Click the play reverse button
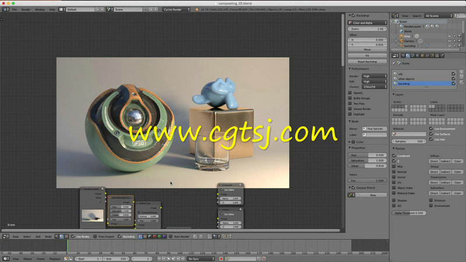 [x=168, y=259]
